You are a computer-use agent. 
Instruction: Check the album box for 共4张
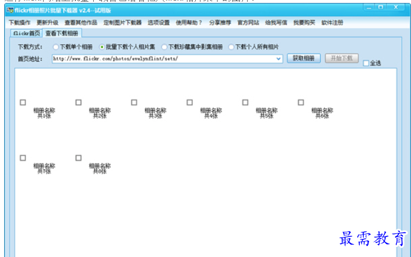tap(189, 102)
